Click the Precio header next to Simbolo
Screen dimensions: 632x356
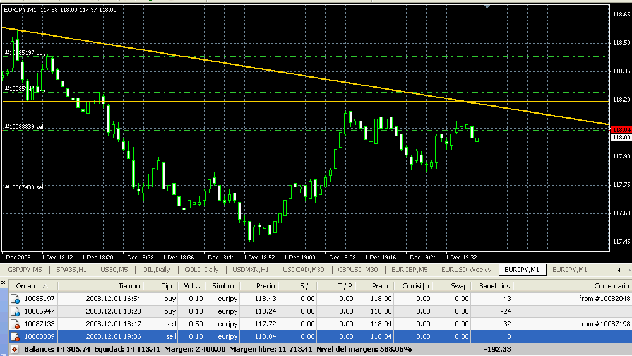259,286
